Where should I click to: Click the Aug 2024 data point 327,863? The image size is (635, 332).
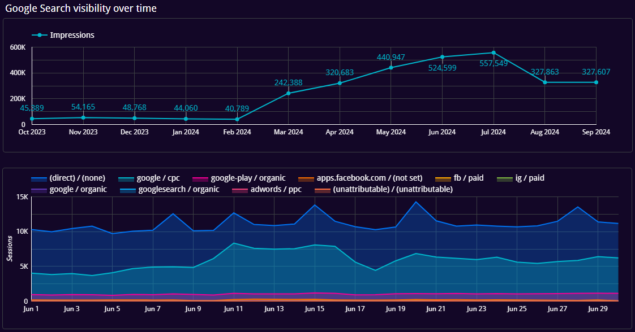point(544,82)
